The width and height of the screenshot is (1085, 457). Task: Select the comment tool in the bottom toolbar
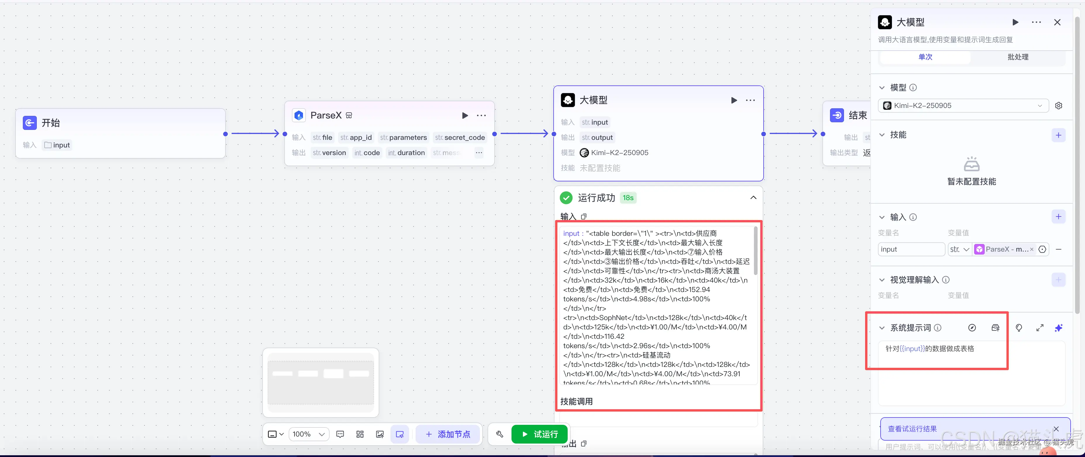point(340,434)
